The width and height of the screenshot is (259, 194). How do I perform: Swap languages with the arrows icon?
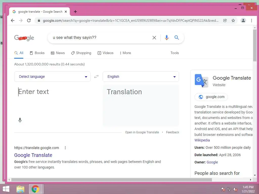(96, 77)
